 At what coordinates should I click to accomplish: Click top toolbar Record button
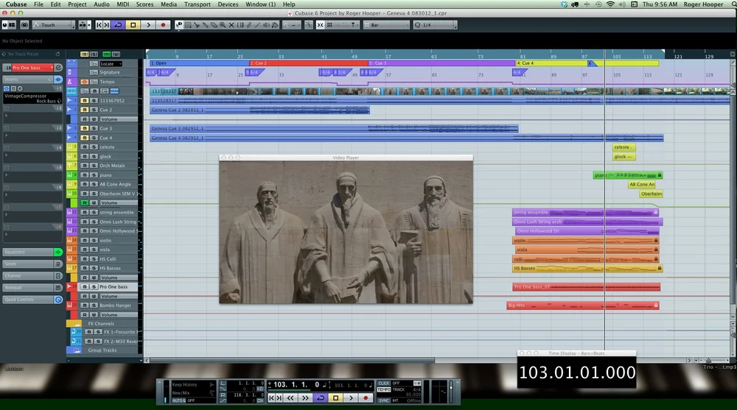point(163,25)
